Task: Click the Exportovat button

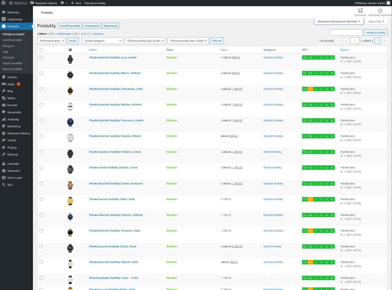Action: tap(110, 26)
